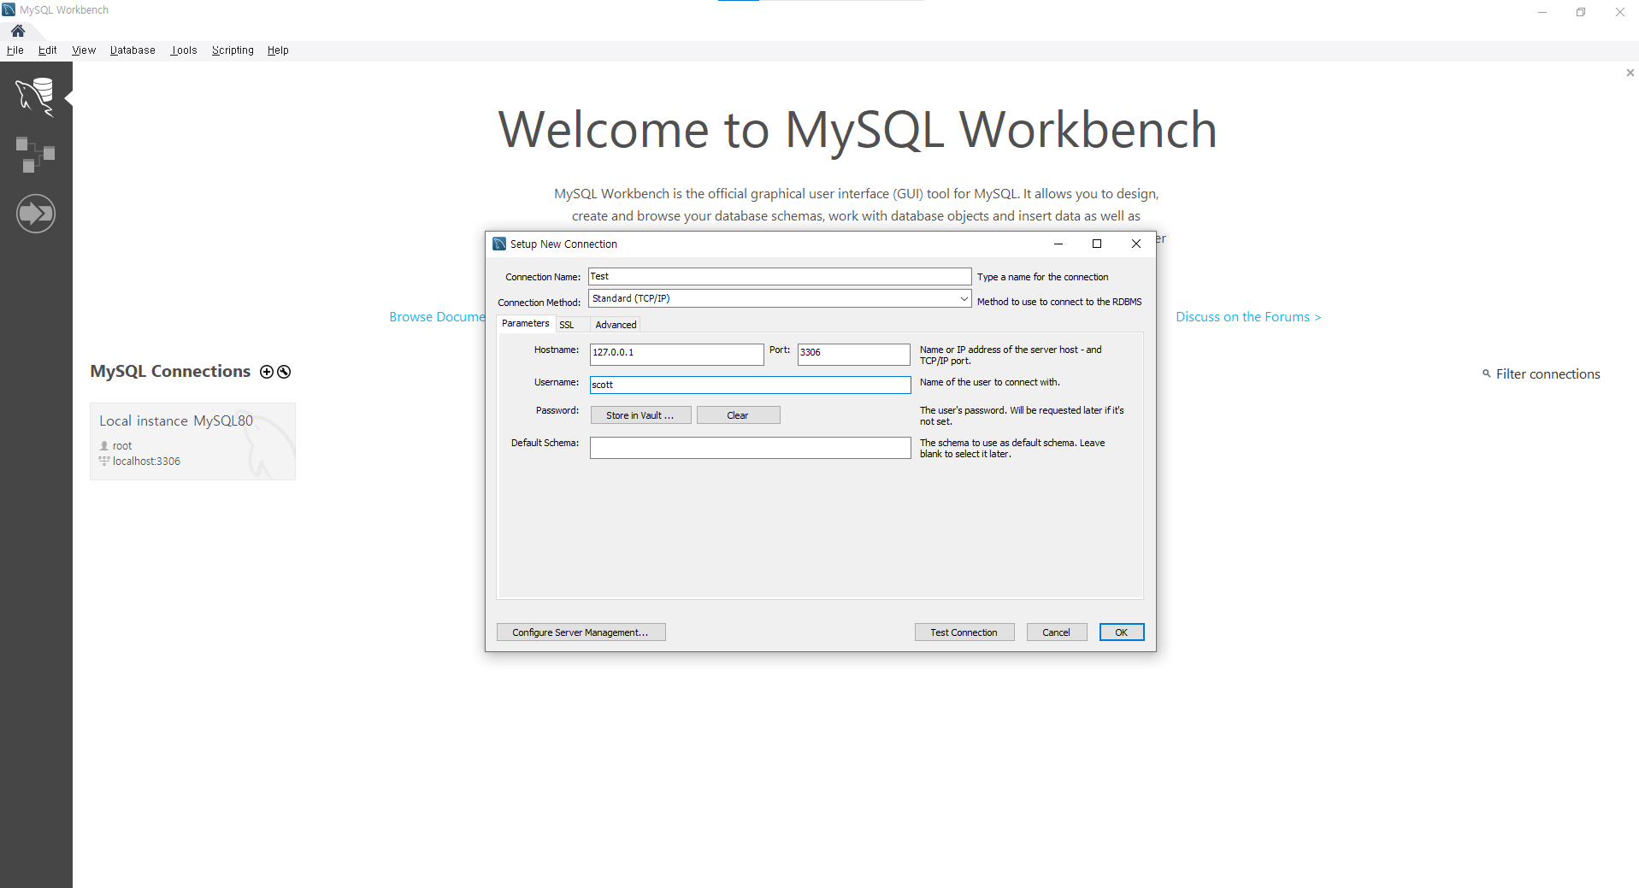1639x888 pixels.
Task: Click the MySQL Workbench title bar icon
Action: (x=9, y=9)
